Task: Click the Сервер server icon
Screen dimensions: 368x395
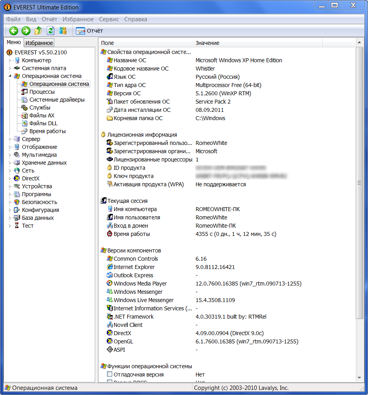Action: coord(17,139)
